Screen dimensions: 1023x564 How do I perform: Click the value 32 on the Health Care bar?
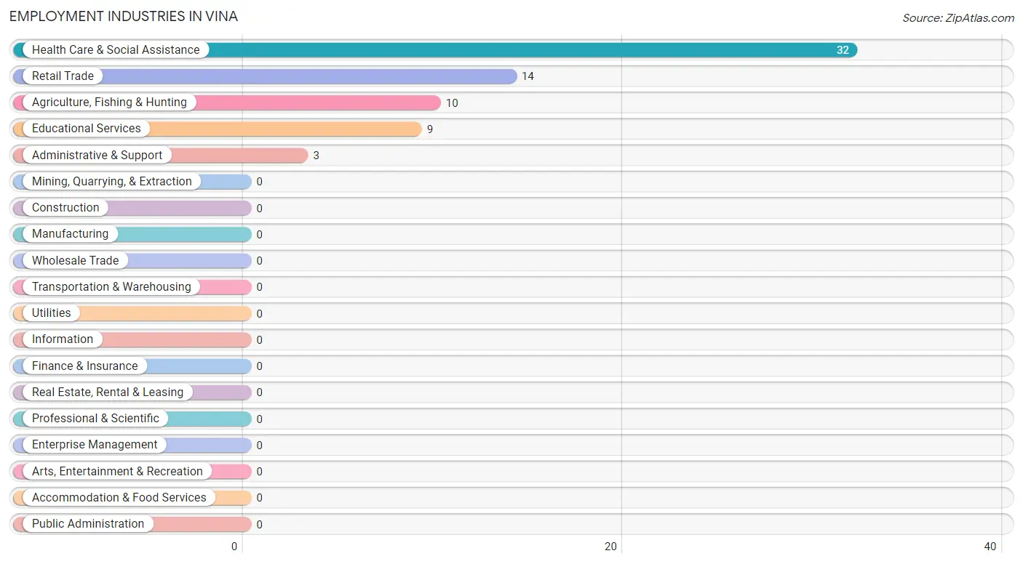point(843,50)
